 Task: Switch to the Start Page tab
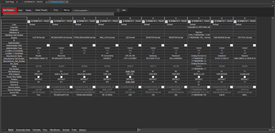point(10,2)
